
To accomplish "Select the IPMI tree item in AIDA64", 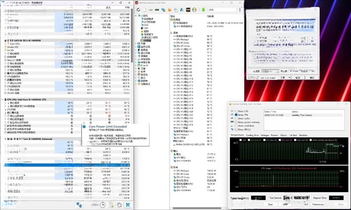I will pyautogui.click(x=145, y=28).
